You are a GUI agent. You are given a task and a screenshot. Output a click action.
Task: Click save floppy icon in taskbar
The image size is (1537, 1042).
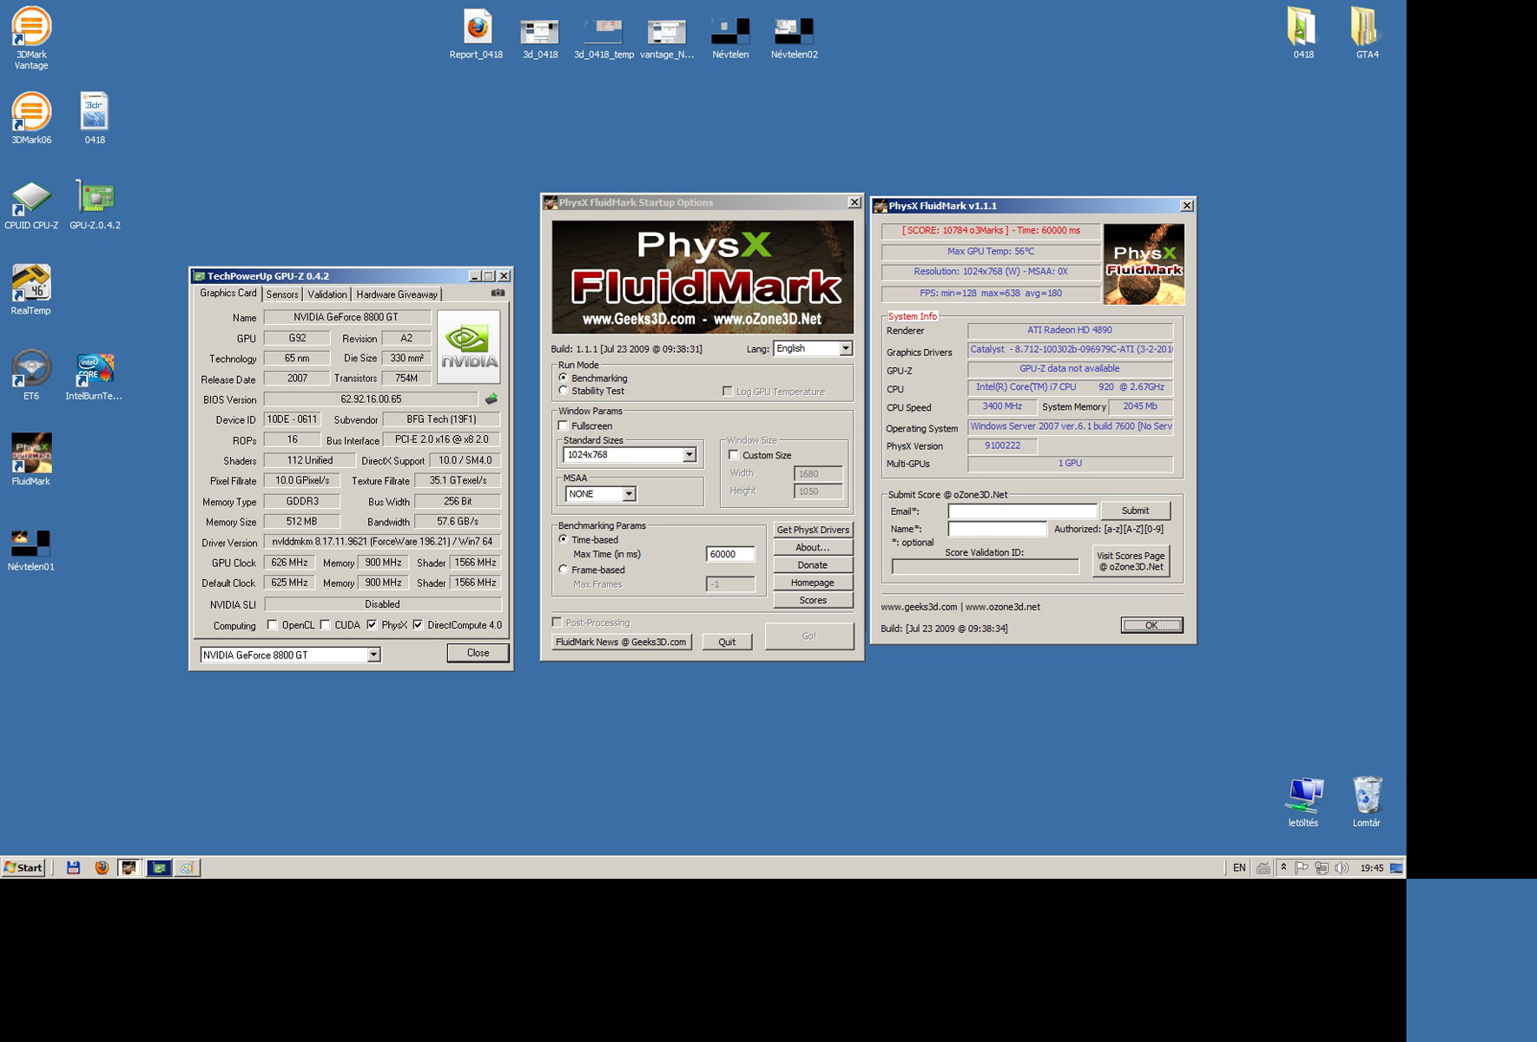[x=73, y=867]
